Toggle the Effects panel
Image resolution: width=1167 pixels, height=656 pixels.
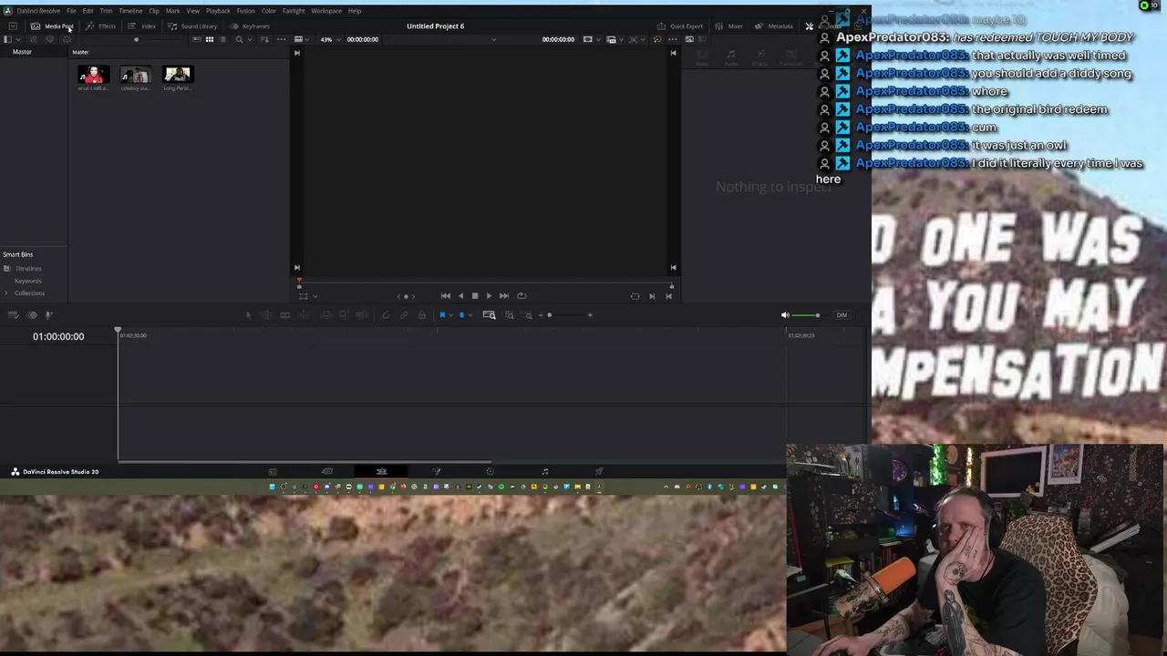100,26
